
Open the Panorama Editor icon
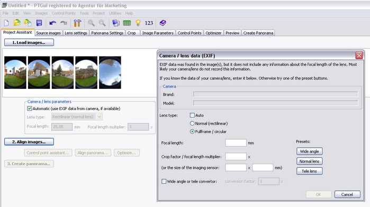click(116, 23)
